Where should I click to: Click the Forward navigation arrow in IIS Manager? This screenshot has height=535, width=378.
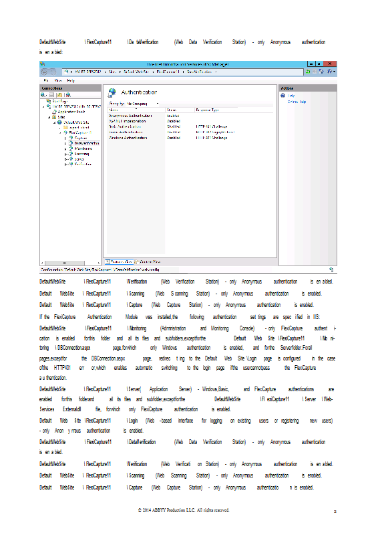53,72
